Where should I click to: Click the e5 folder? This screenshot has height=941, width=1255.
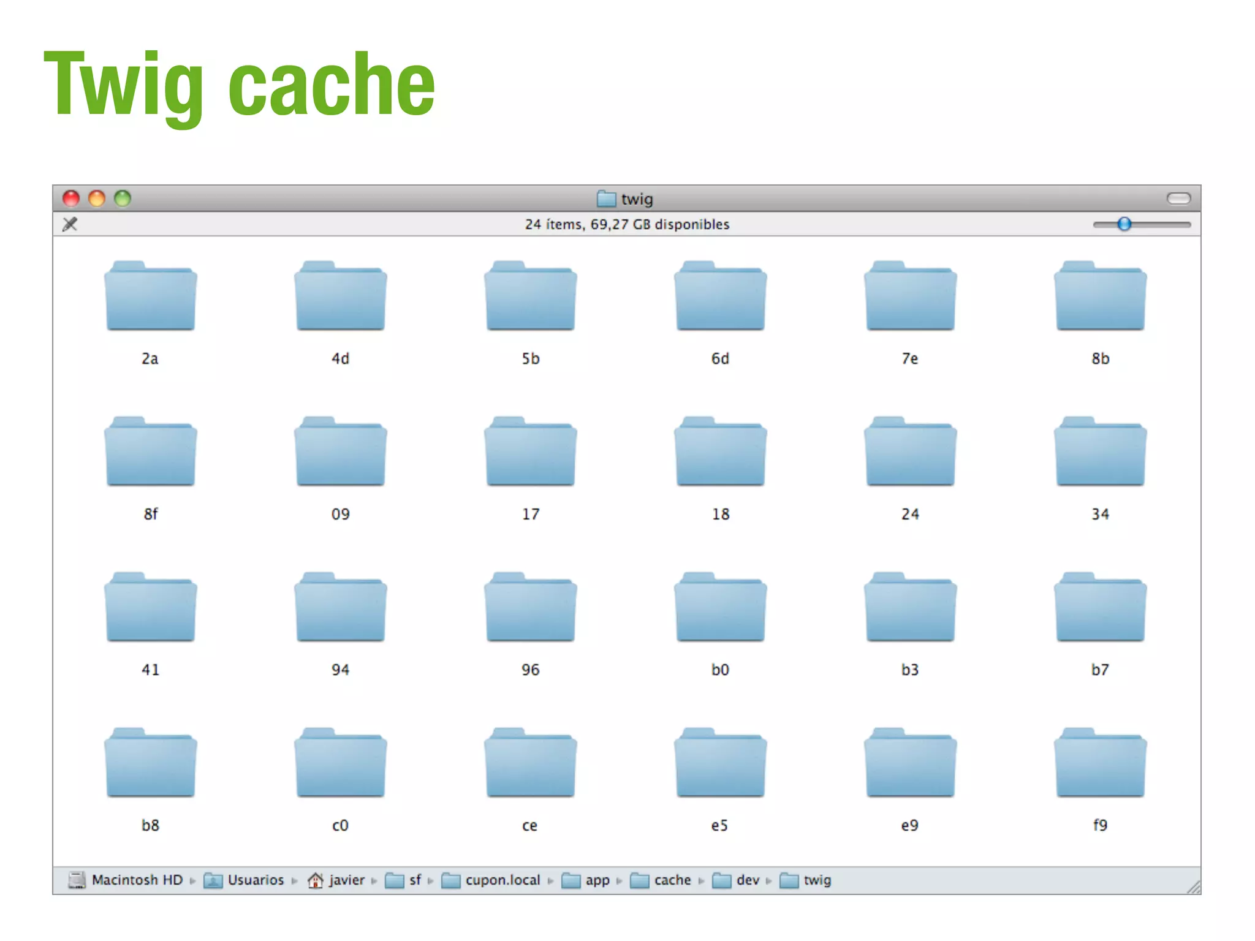point(721,763)
